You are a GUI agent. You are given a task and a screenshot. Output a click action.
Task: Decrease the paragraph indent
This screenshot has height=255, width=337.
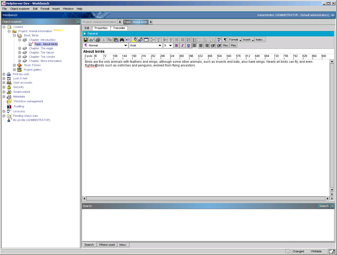[x=213, y=46]
